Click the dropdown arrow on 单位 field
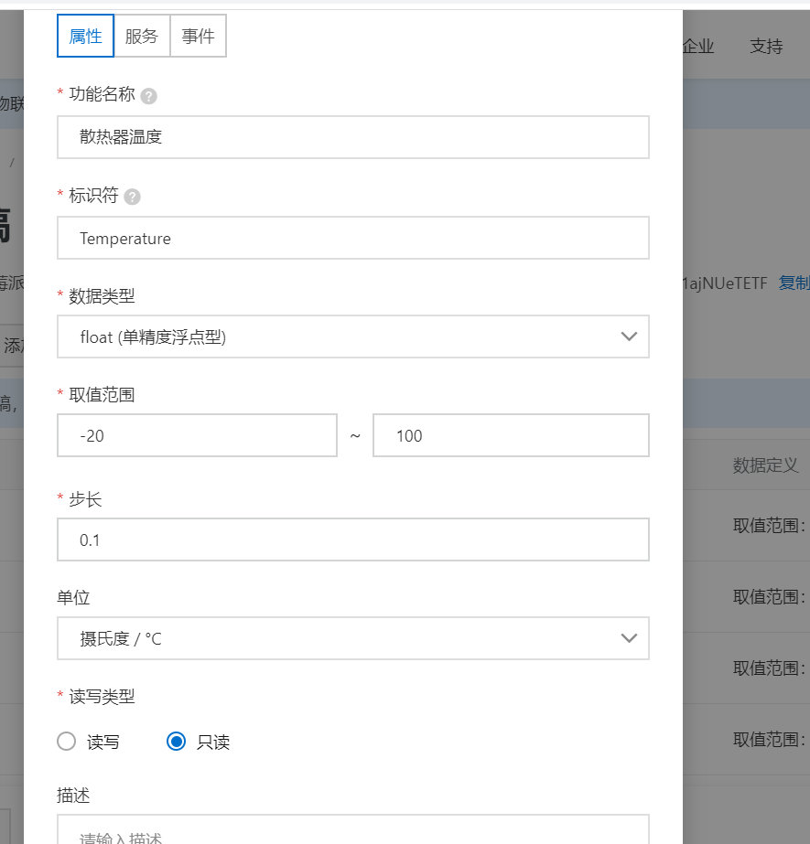 tap(629, 638)
